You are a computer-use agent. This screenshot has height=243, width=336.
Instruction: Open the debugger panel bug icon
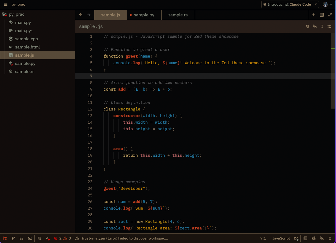(x=314, y=238)
